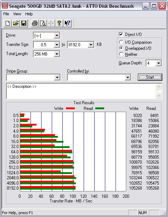
Task: Click the red Write legend swatch
Action: (x=70, y=108)
